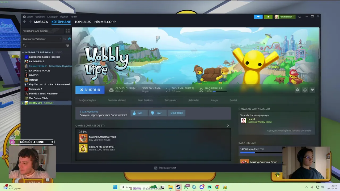Switch to Big Picture mode monitor icon

click(x=300, y=17)
